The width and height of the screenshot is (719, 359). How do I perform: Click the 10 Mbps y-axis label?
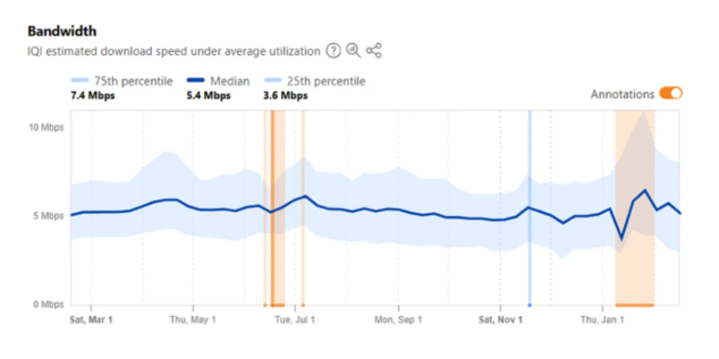(46, 128)
